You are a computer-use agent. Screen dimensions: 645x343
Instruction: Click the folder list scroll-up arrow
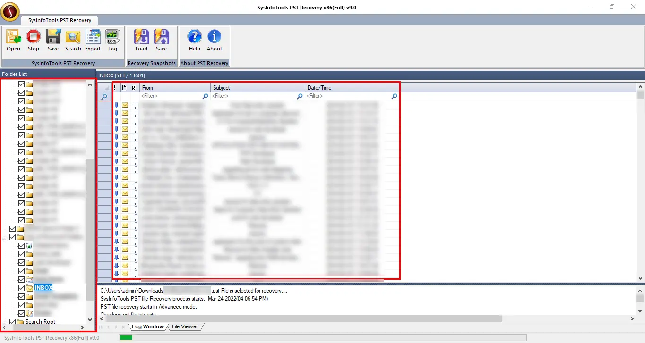tap(90, 84)
